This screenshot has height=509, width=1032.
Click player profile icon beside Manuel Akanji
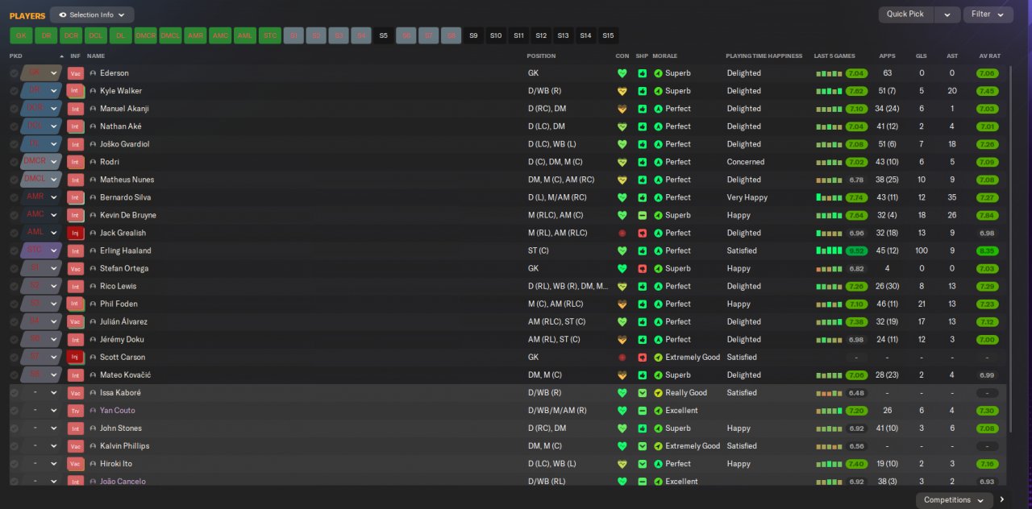point(93,109)
